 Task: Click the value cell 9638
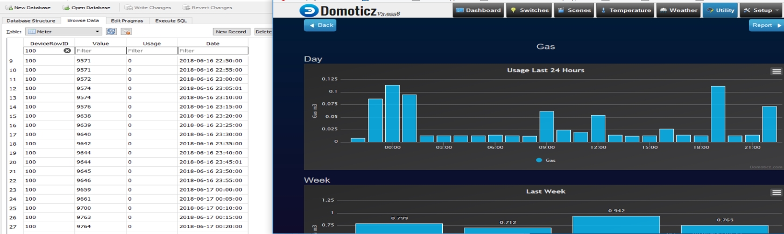[100, 116]
